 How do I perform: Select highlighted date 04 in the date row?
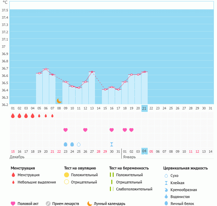[x=145, y=151]
